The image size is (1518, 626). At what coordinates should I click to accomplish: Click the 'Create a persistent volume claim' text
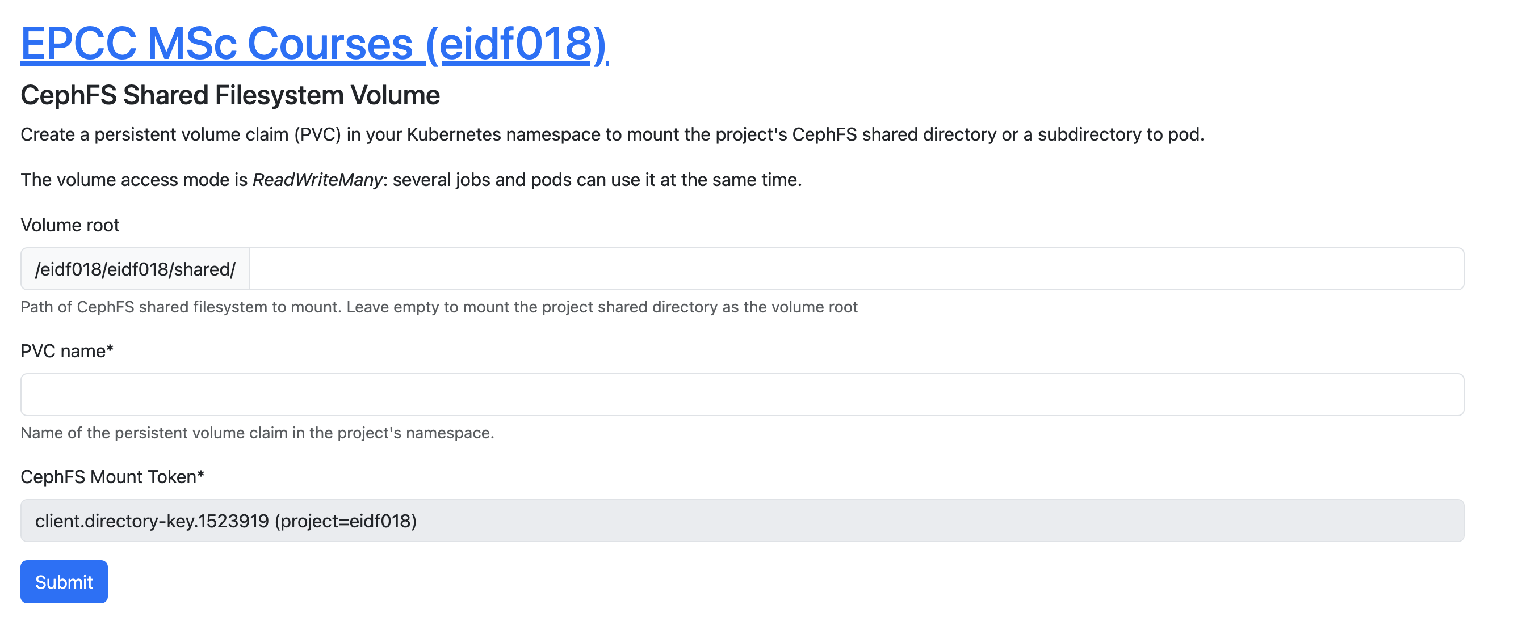(x=154, y=134)
